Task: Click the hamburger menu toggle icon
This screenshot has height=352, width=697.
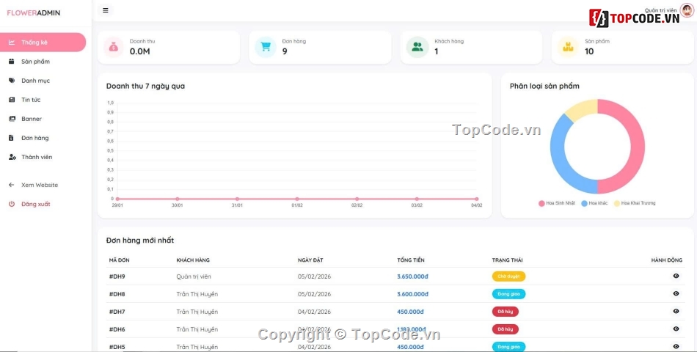Action: click(x=106, y=11)
